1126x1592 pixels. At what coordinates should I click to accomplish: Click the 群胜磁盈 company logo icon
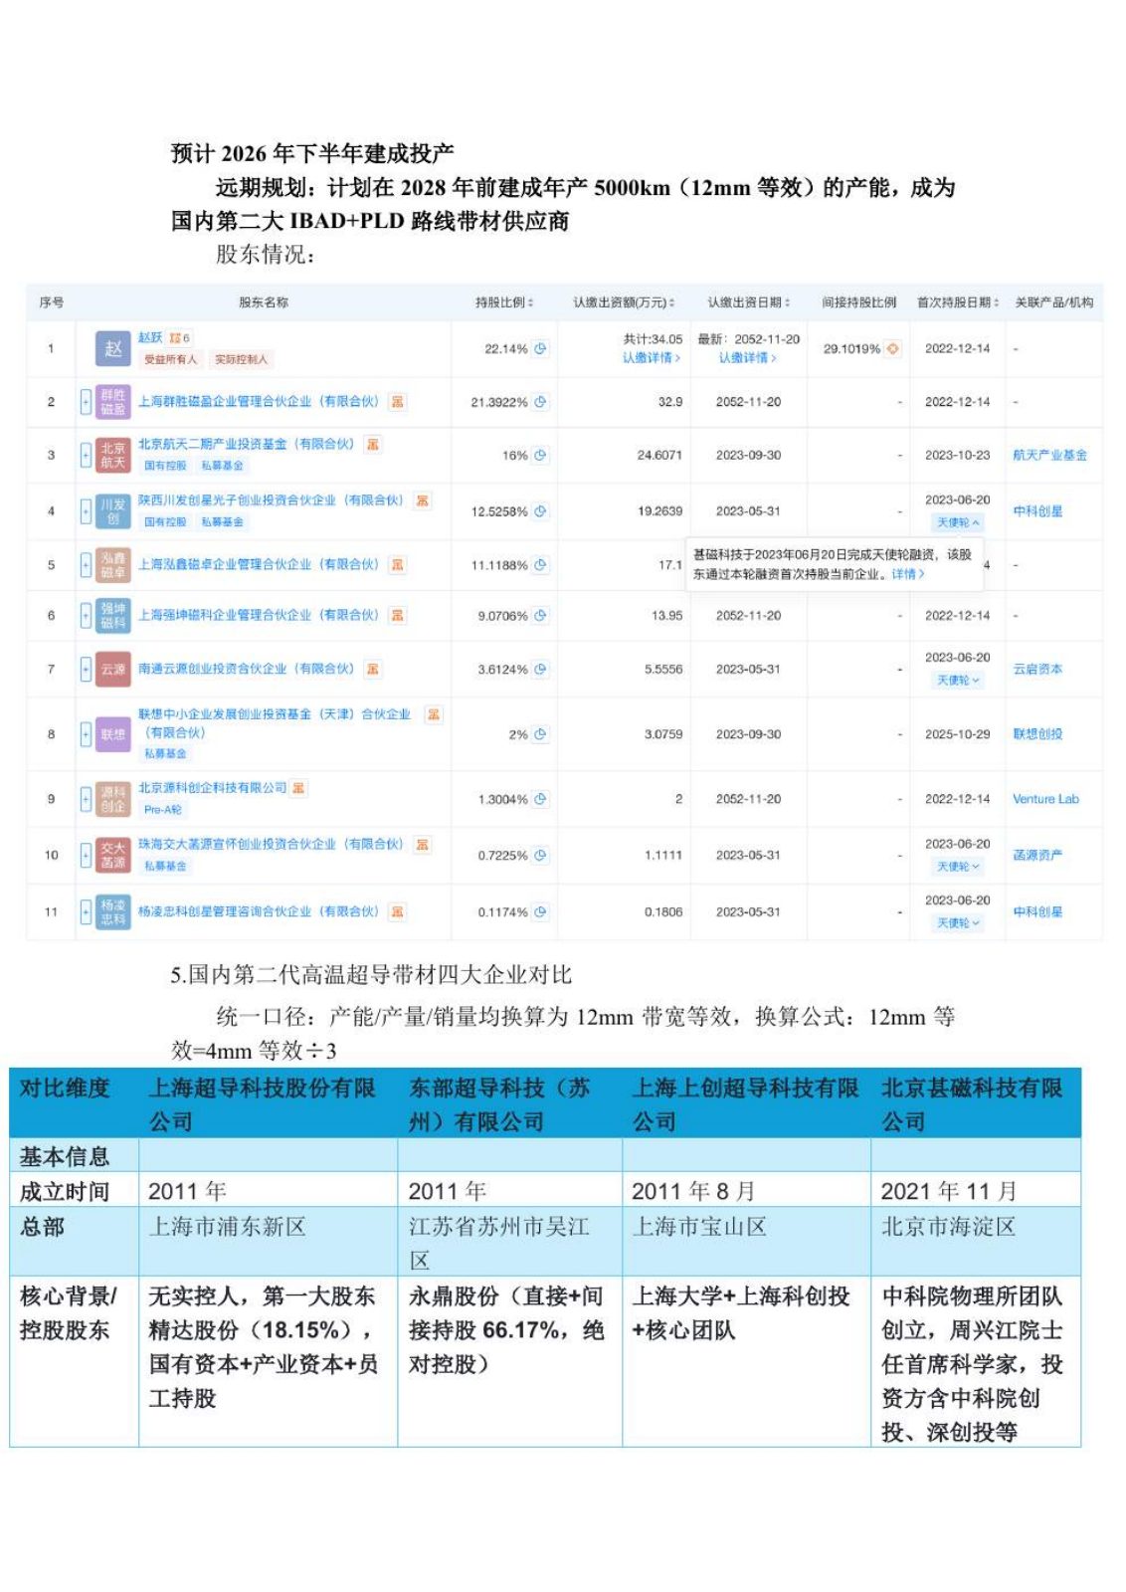[113, 402]
